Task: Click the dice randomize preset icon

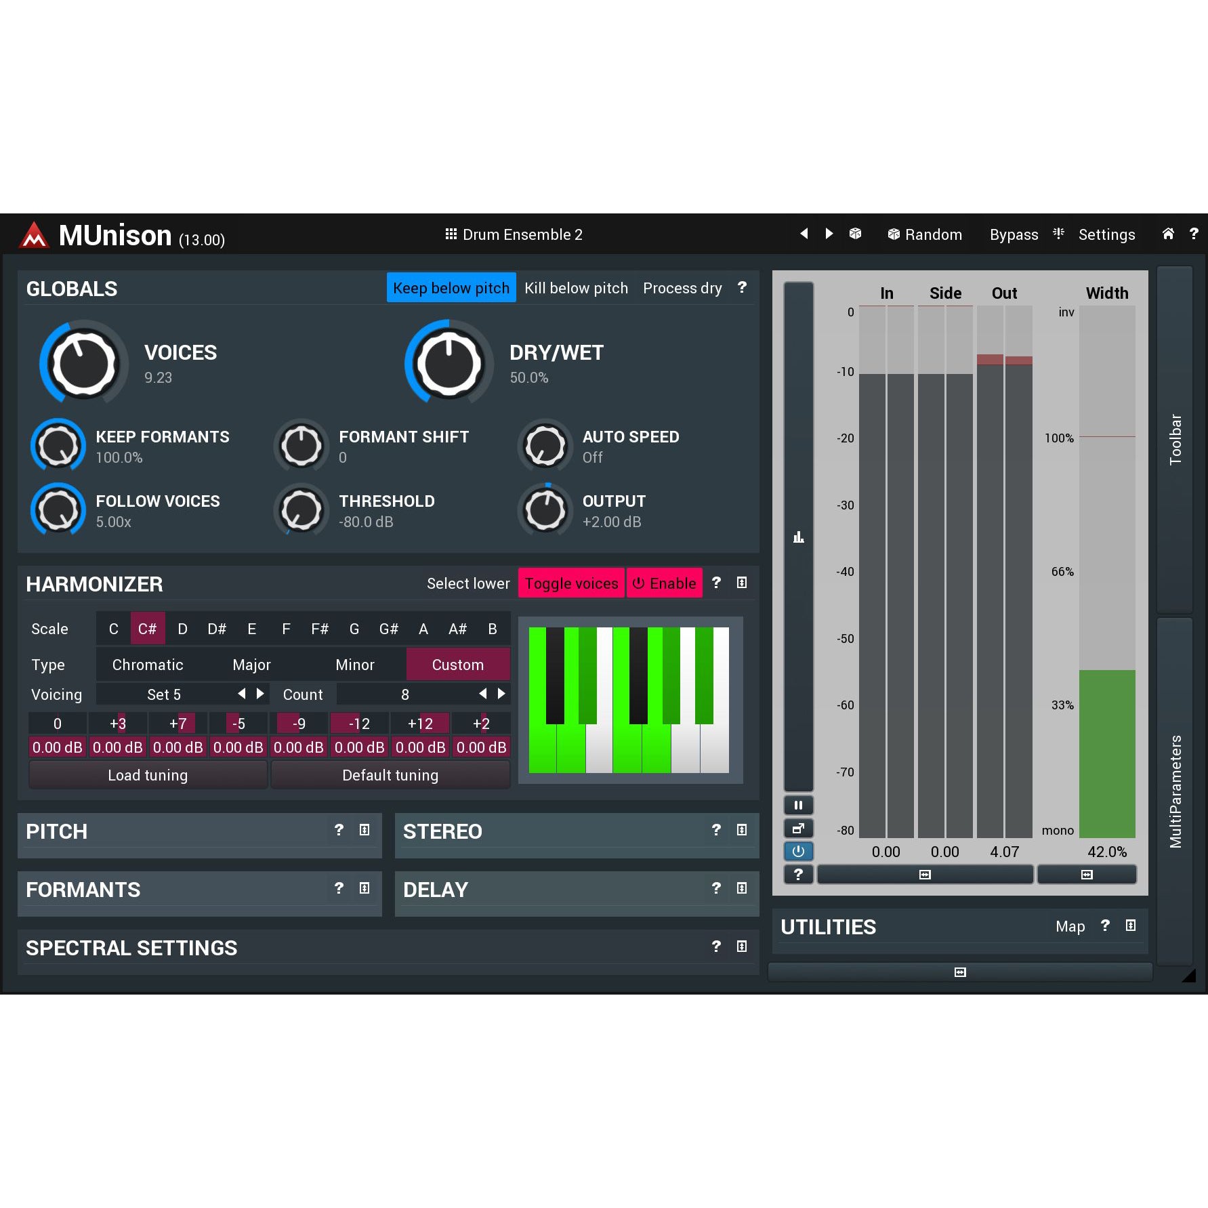Action: pos(855,234)
